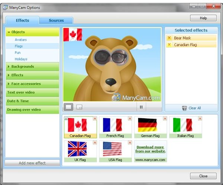223x185 pixels.
Task: Click the trash can Clear All icon
Action: (184, 108)
